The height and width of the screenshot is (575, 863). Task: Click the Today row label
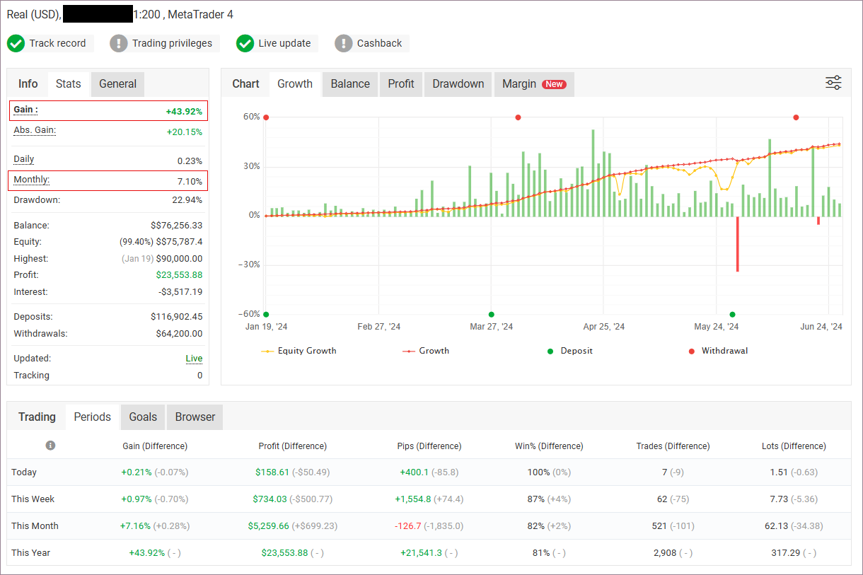pos(24,472)
